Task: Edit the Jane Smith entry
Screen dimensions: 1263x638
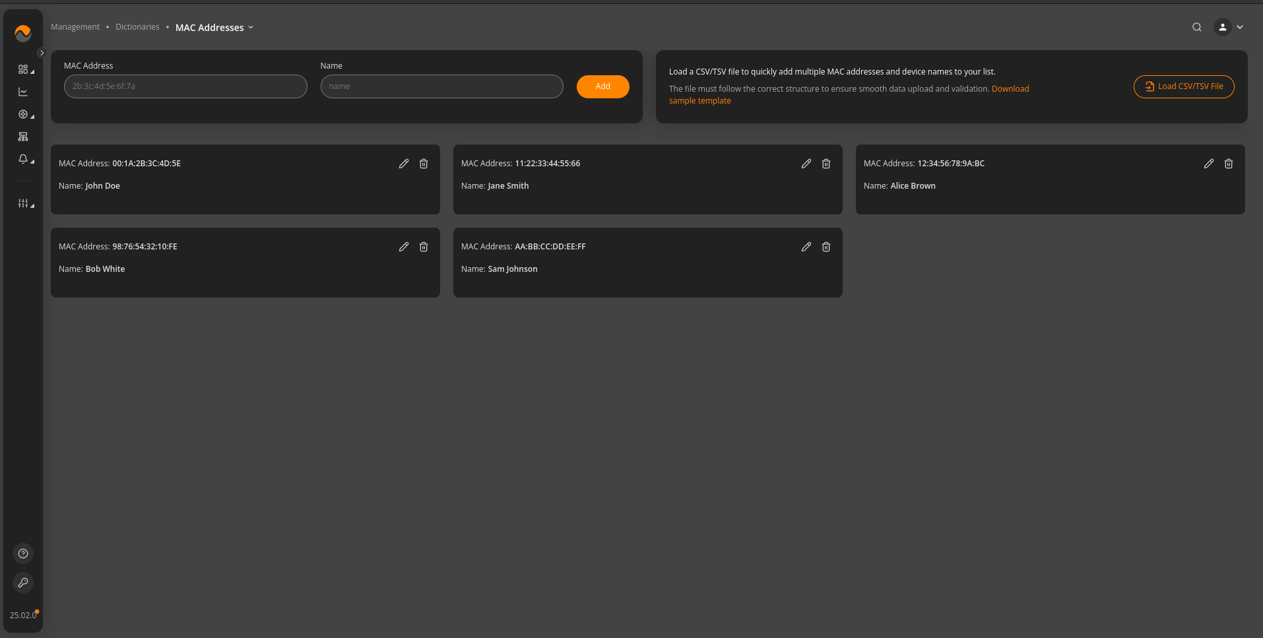Action: [x=806, y=164]
